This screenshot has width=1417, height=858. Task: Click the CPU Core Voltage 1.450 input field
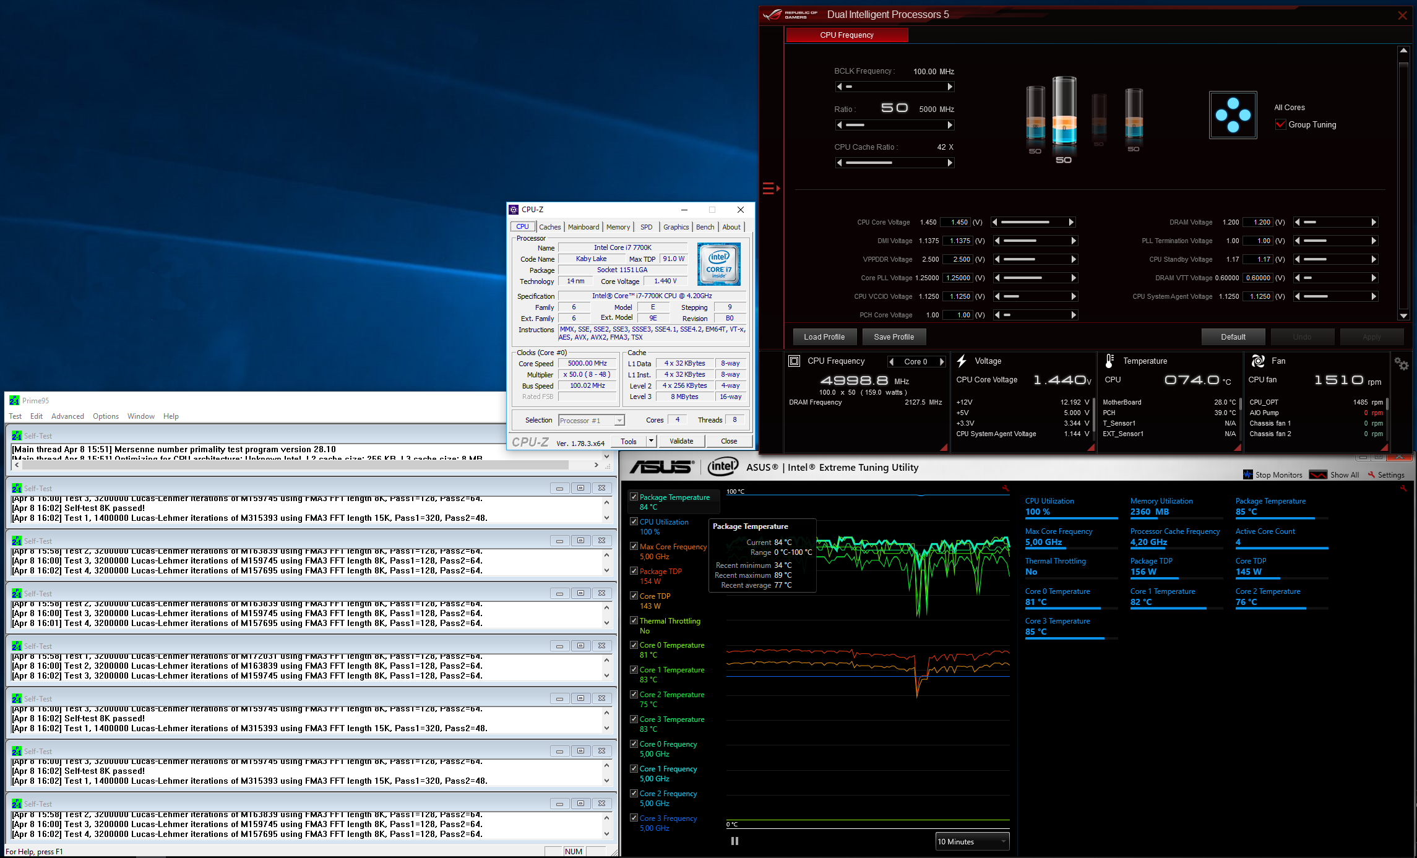click(x=955, y=222)
